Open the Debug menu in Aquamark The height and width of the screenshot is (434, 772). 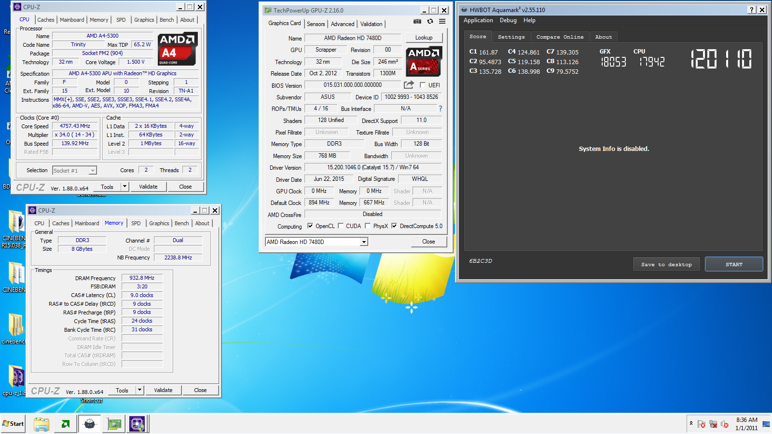point(508,20)
